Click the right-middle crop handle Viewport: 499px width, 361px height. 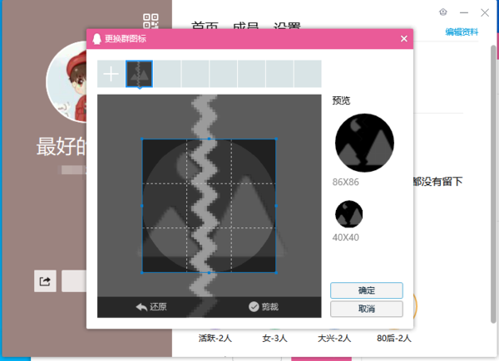(276, 206)
